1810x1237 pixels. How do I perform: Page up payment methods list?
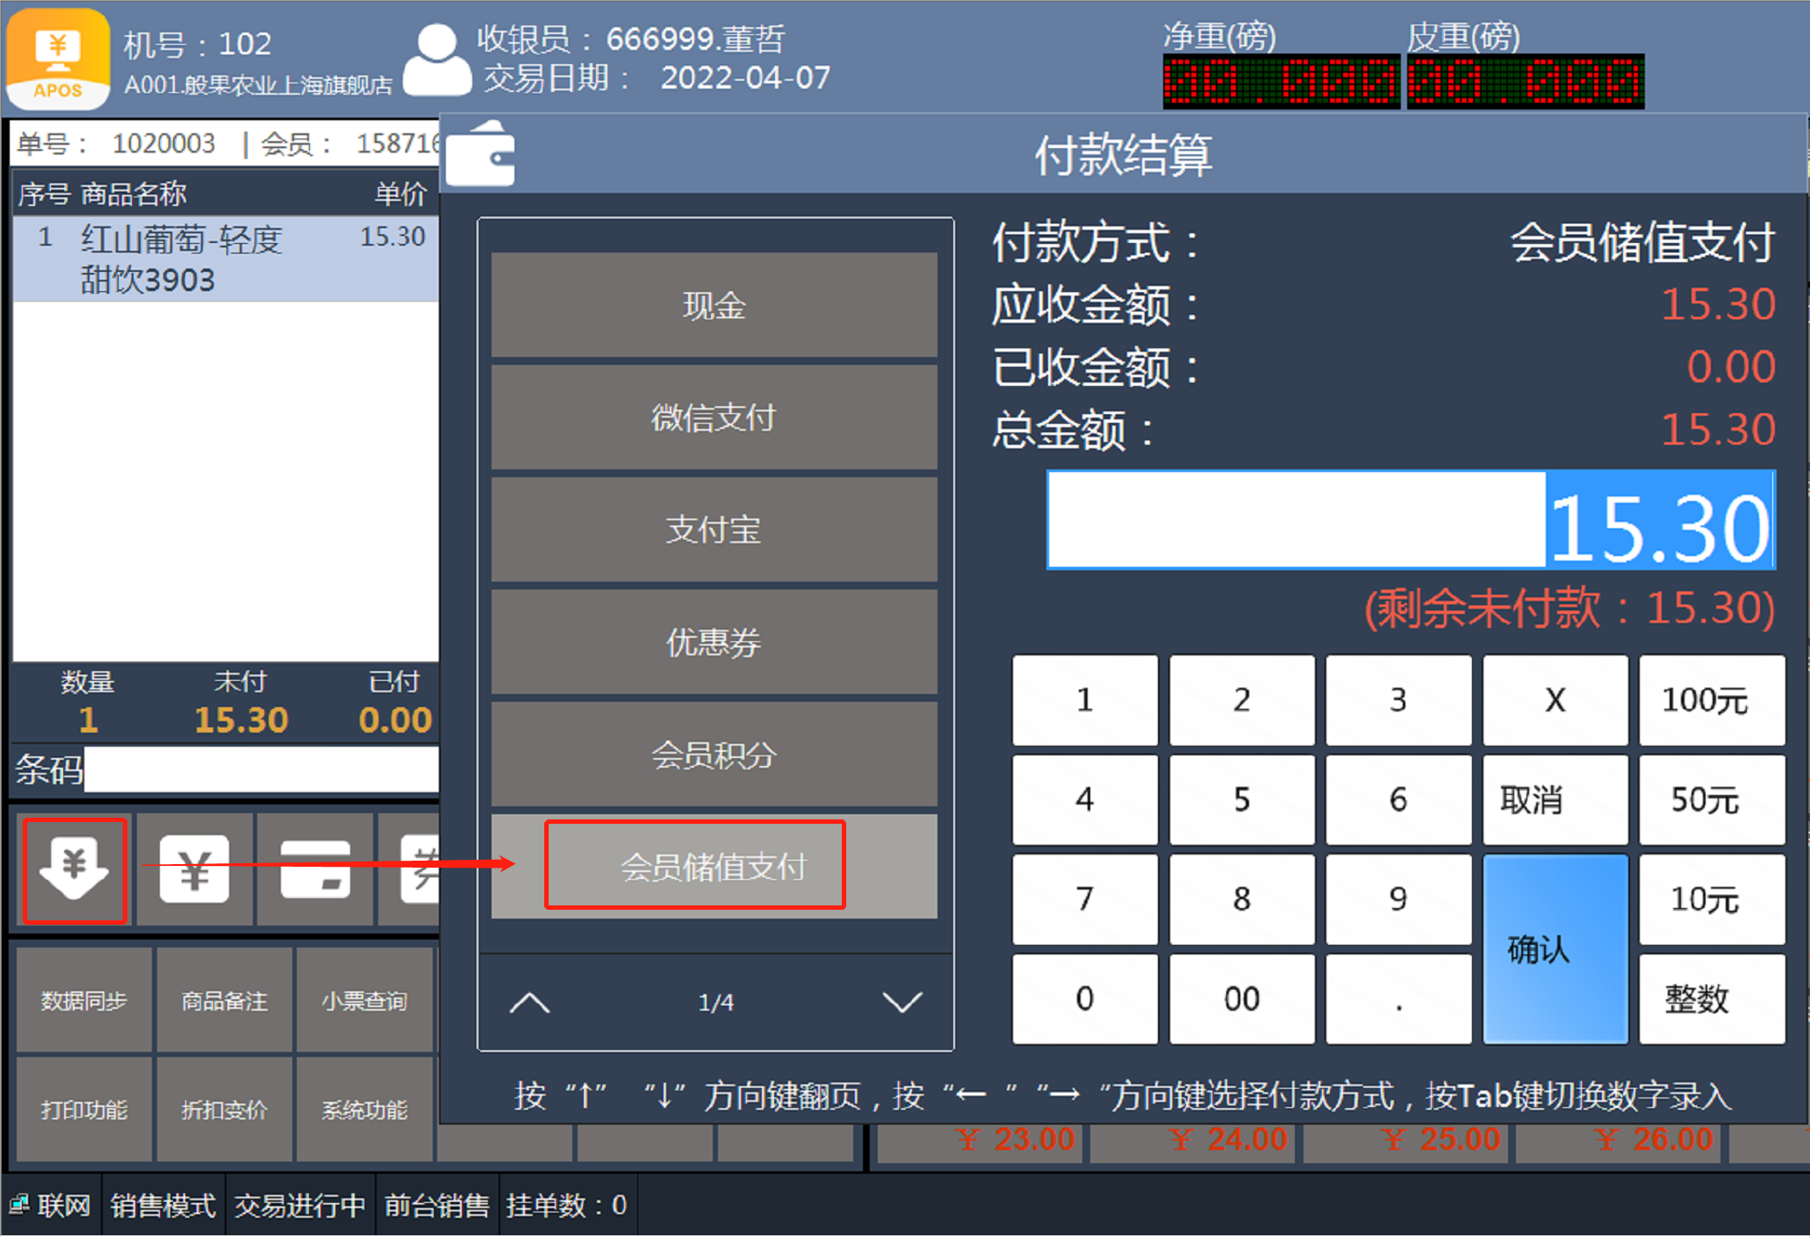tap(529, 1002)
